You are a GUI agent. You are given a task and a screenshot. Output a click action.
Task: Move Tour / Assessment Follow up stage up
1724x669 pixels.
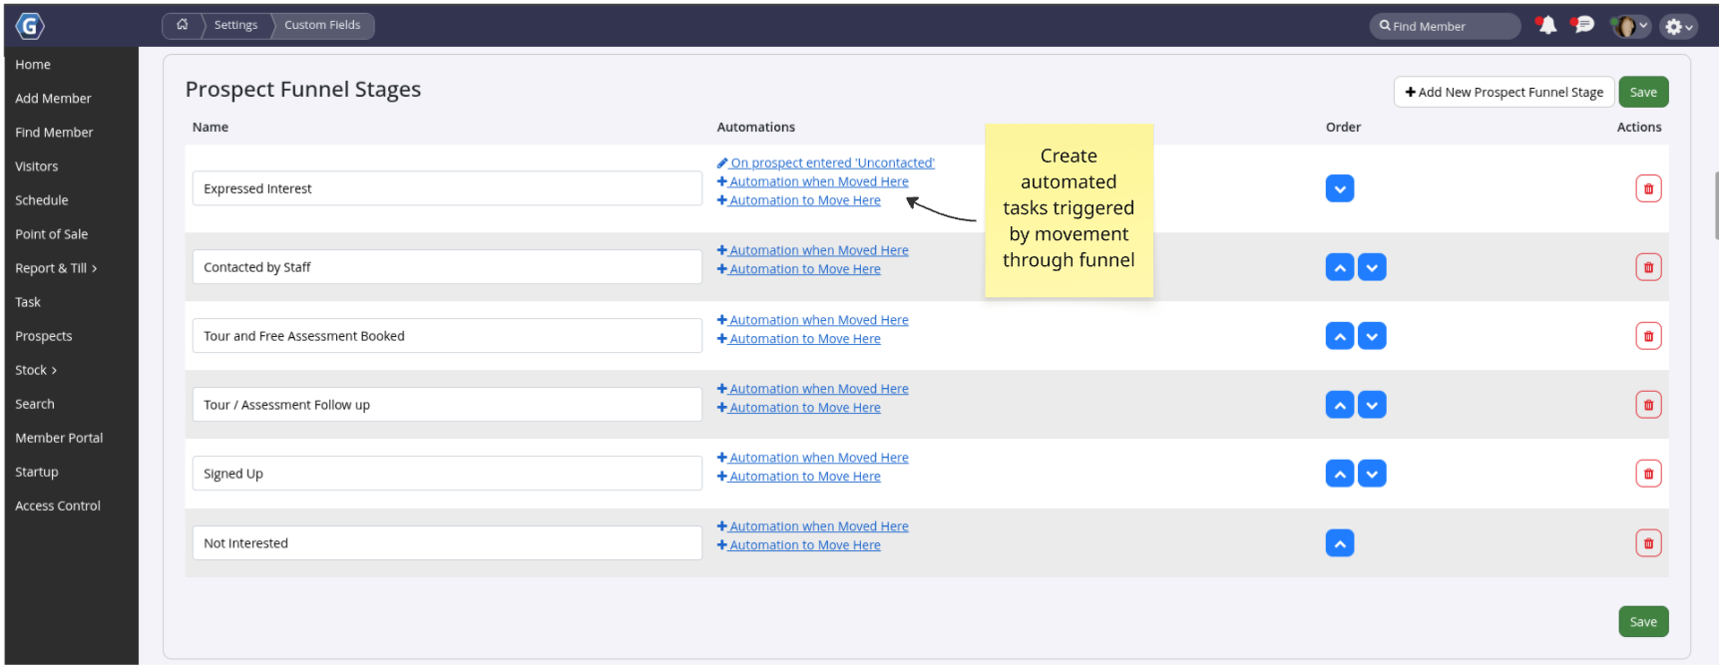click(1340, 405)
